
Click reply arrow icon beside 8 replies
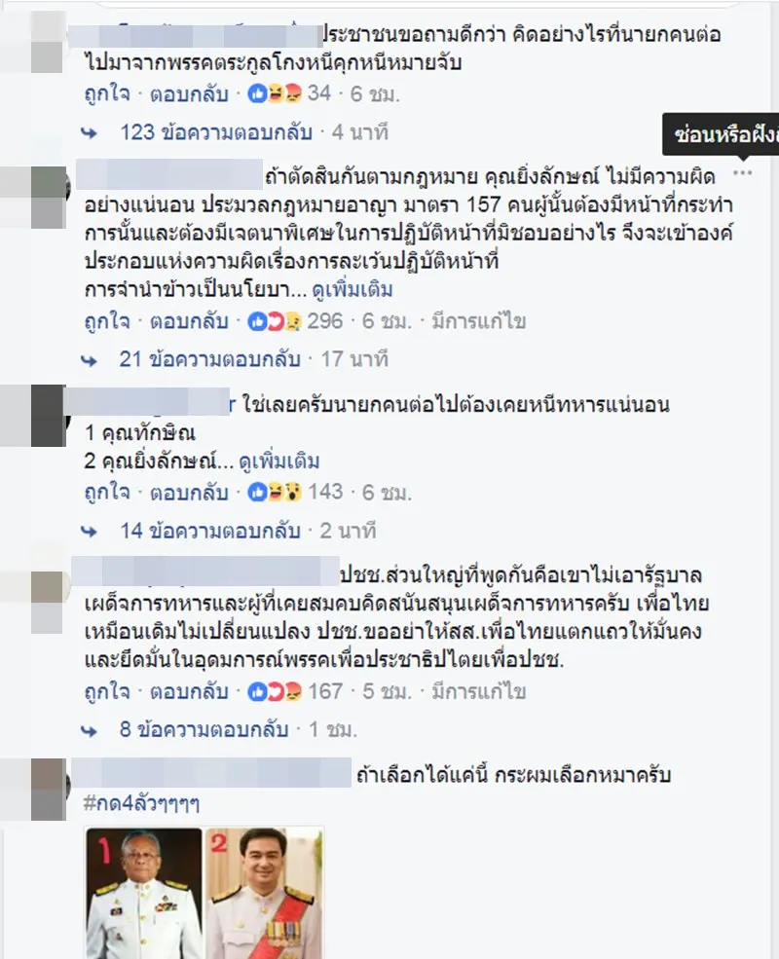tap(90, 730)
